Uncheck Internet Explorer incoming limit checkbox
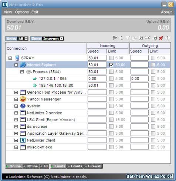176x181 pixels. [x=111, y=65]
